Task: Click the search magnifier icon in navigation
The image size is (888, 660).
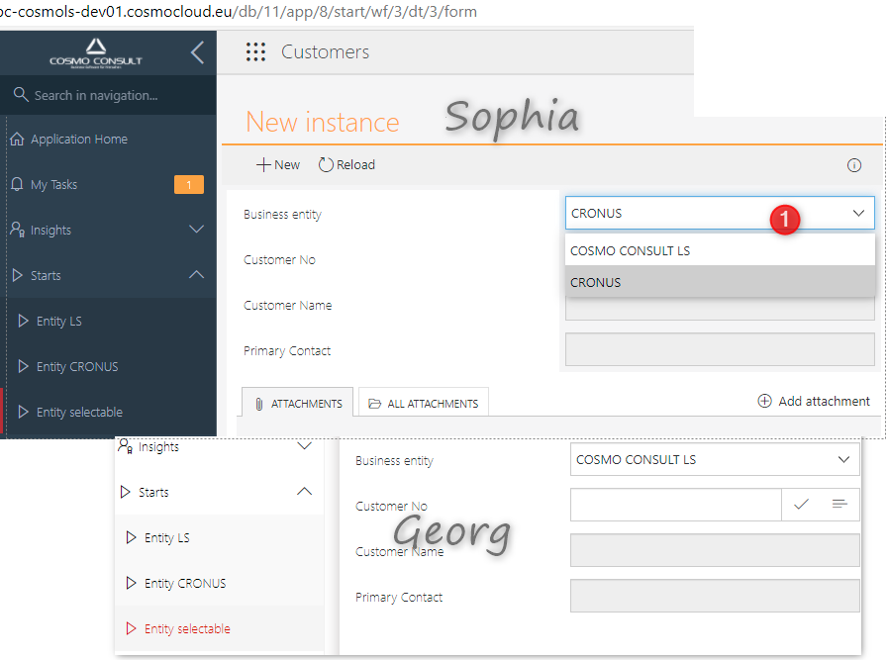Action: tap(21, 95)
